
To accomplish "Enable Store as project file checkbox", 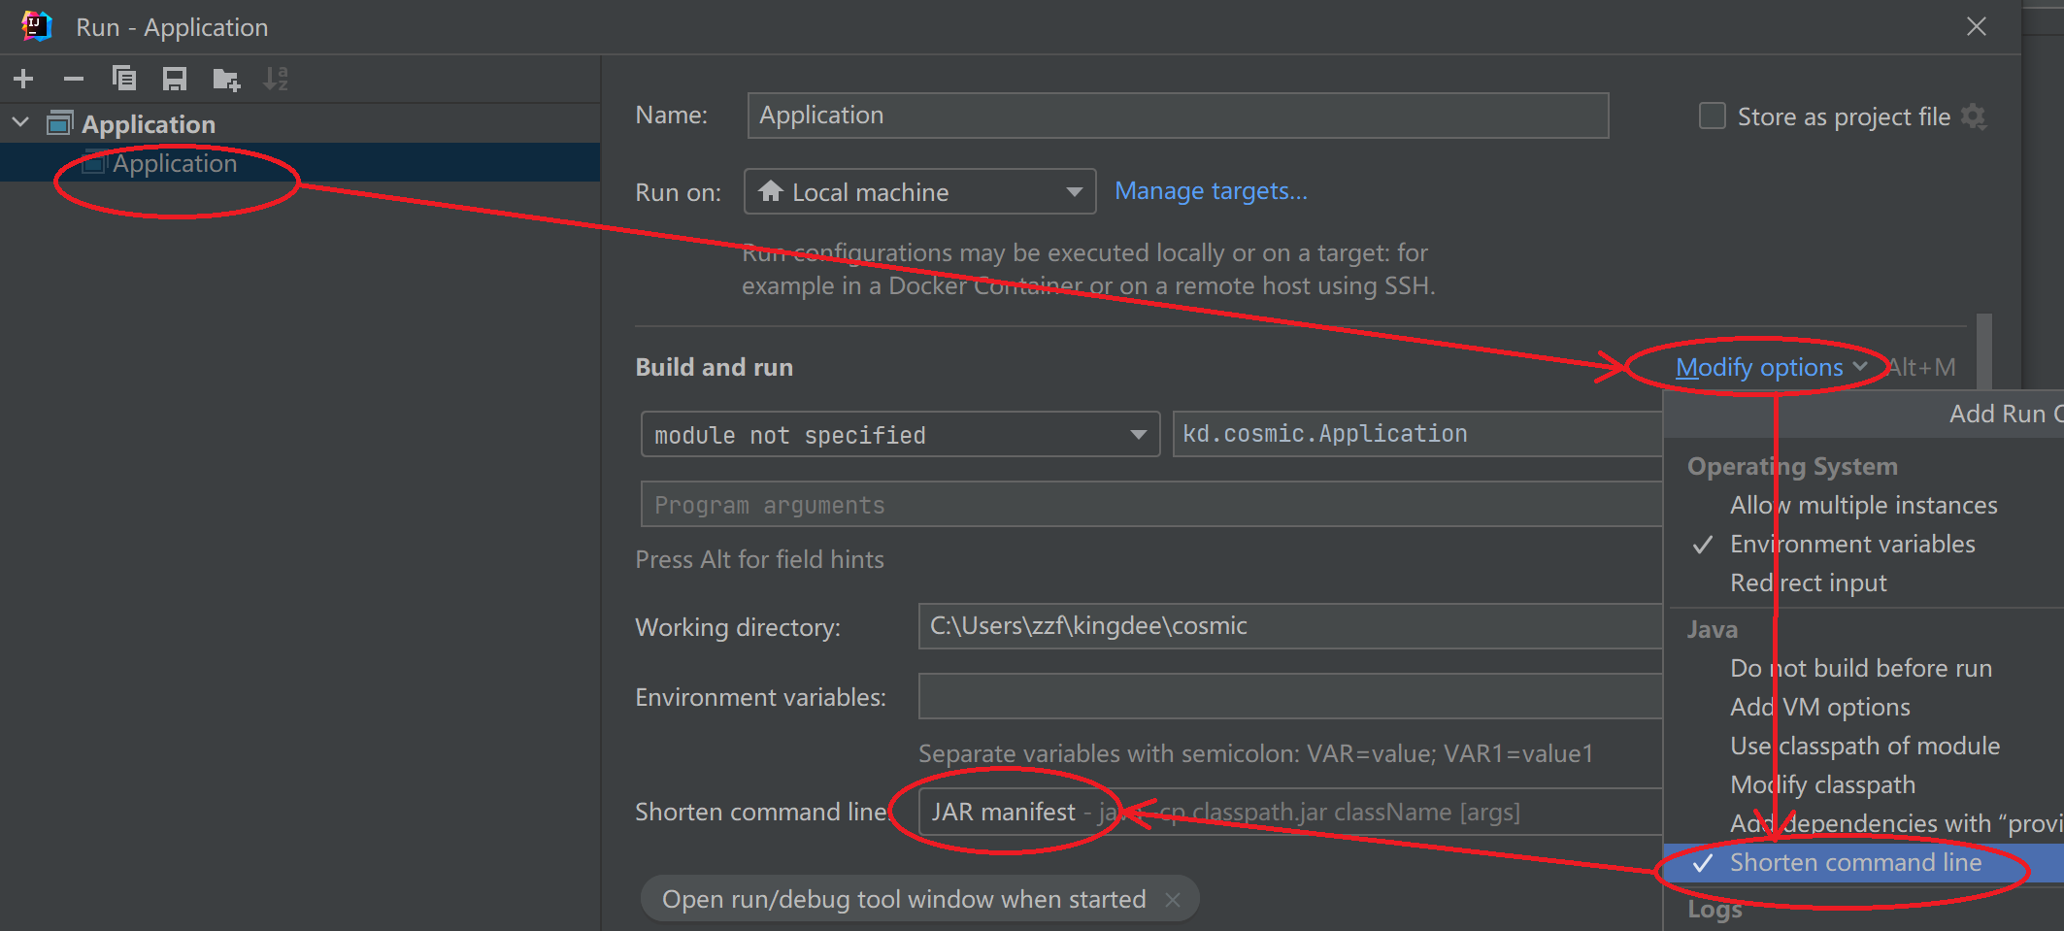I will click(x=1713, y=116).
